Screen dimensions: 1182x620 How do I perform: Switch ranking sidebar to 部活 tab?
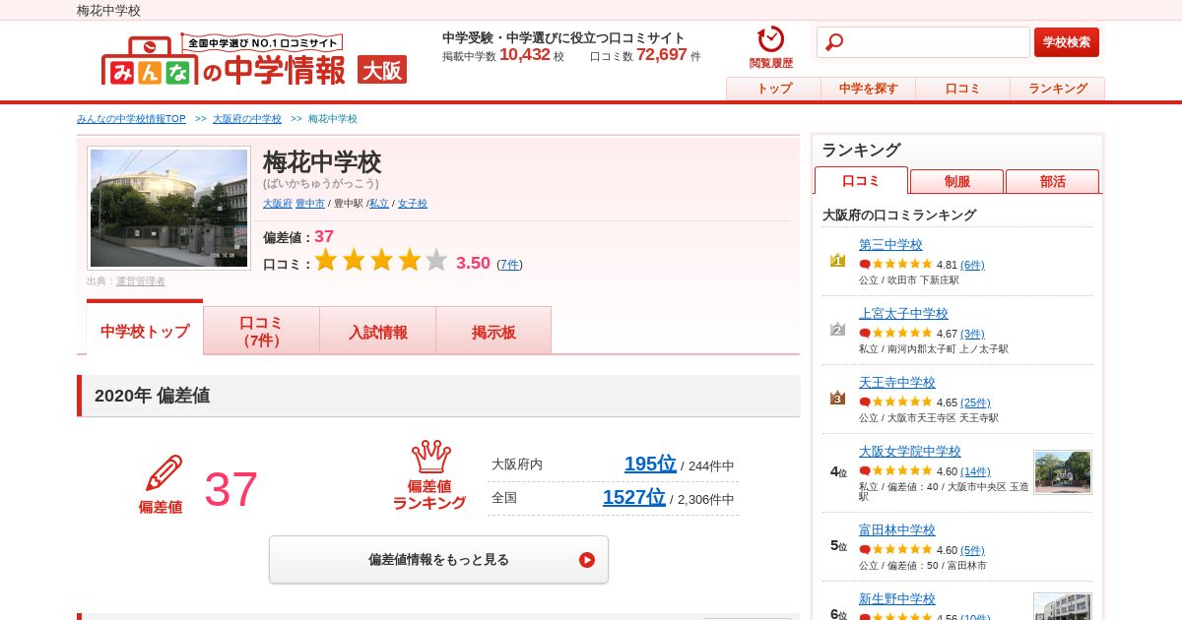[x=1053, y=181]
